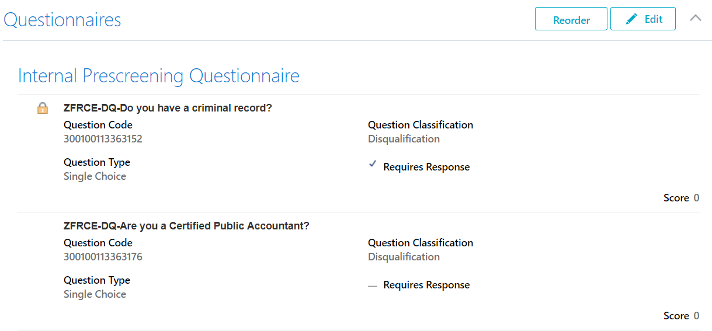Toggle Requires Response dash for Certified Public Accountant question
Image resolution: width=712 pixels, height=331 pixels.
(x=373, y=285)
